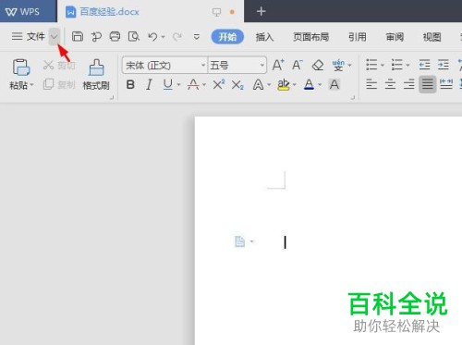The height and width of the screenshot is (345, 462).
Task: Open clipboard group dialog launcher
Action: pos(112,97)
